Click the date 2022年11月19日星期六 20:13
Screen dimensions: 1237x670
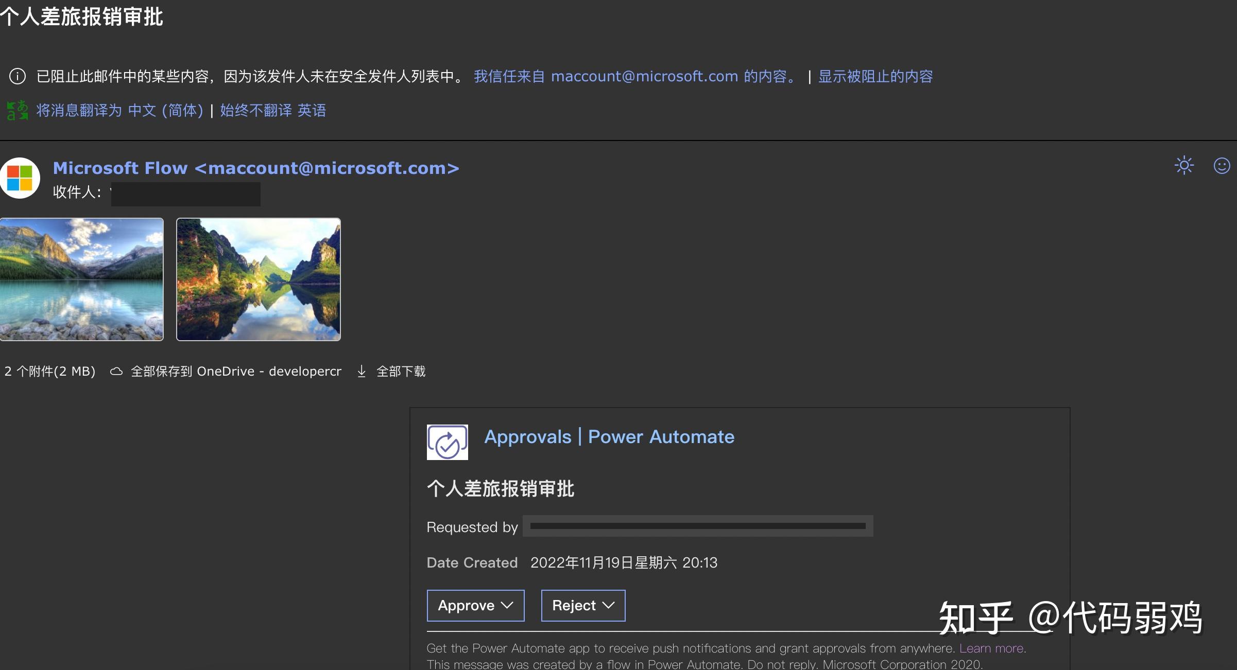(624, 562)
